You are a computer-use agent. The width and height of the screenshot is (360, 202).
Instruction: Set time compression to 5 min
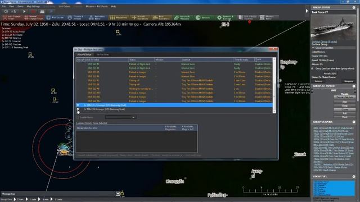[x=44, y=200]
